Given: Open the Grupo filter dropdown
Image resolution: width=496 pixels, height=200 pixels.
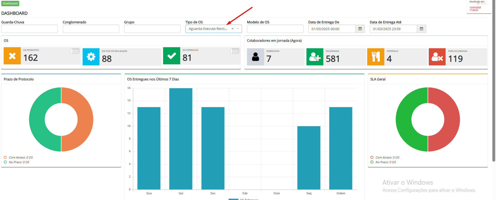Looking at the screenshot, I should click(152, 29).
